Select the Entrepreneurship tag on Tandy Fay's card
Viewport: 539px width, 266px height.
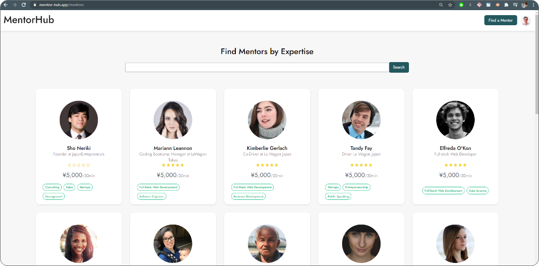click(x=356, y=187)
